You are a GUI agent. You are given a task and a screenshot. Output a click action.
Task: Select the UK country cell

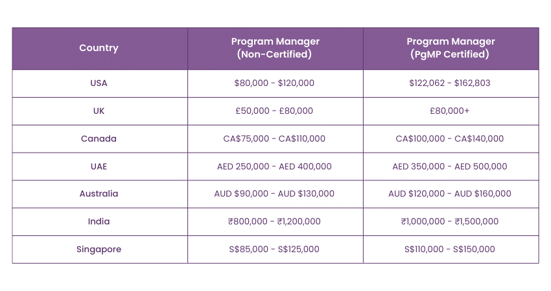(99, 111)
